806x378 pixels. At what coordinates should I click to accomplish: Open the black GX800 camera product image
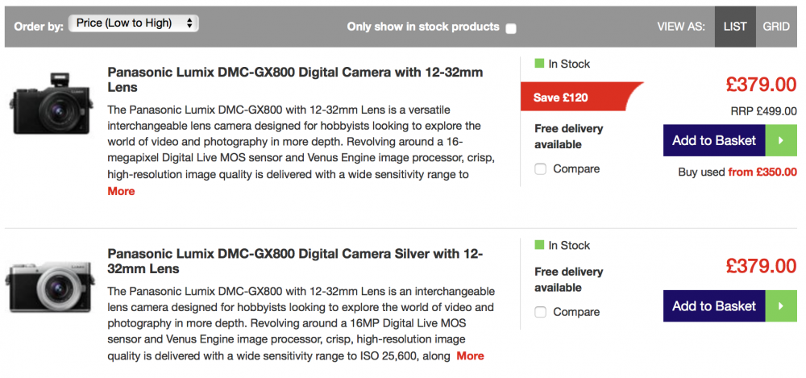pos(52,103)
